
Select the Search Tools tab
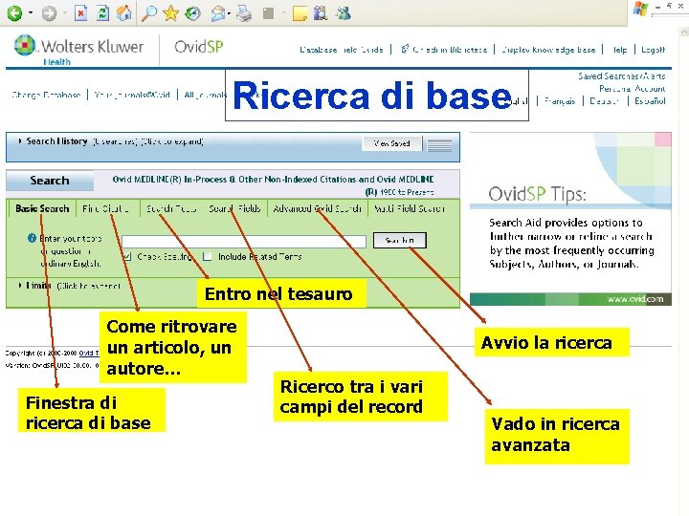[171, 208]
